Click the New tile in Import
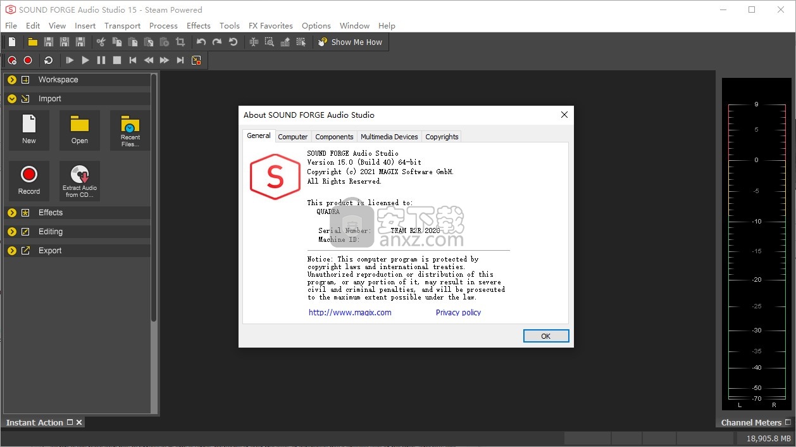The image size is (796, 447). click(x=29, y=130)
